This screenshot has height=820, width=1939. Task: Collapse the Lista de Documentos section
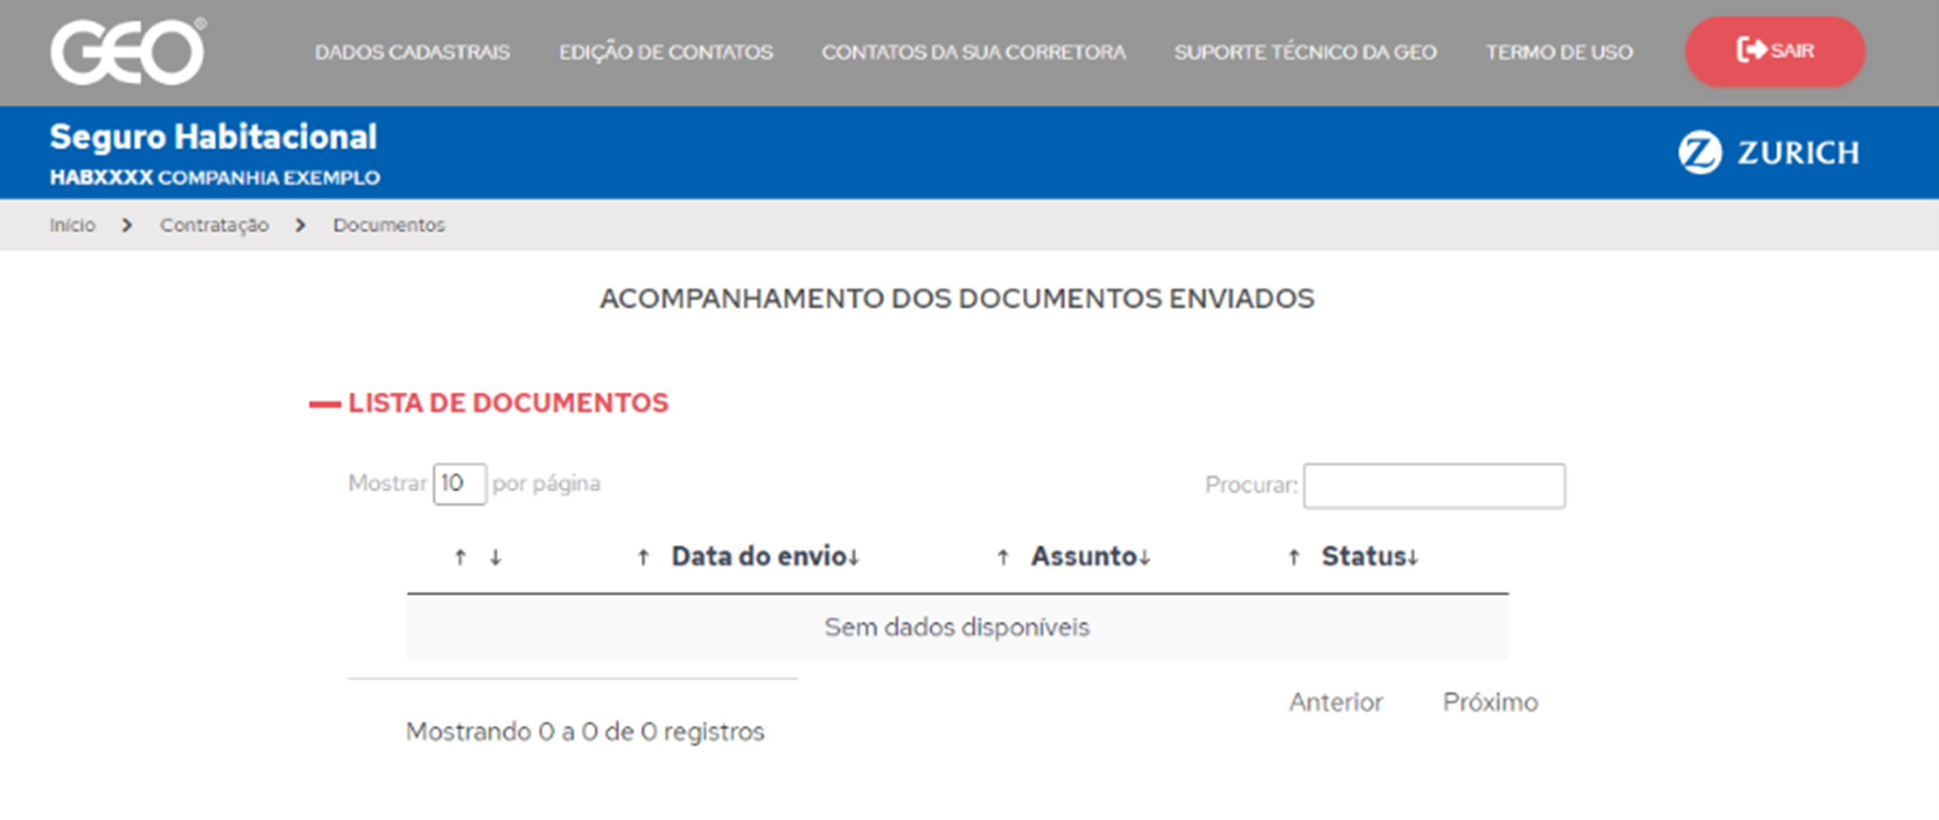click(x=489, y=403)
